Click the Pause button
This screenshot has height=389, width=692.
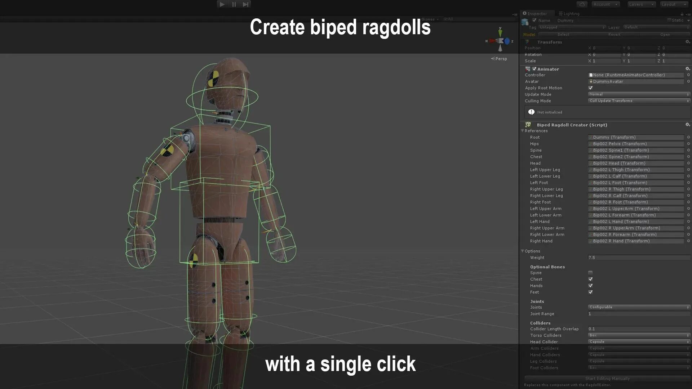coord(234,4)
